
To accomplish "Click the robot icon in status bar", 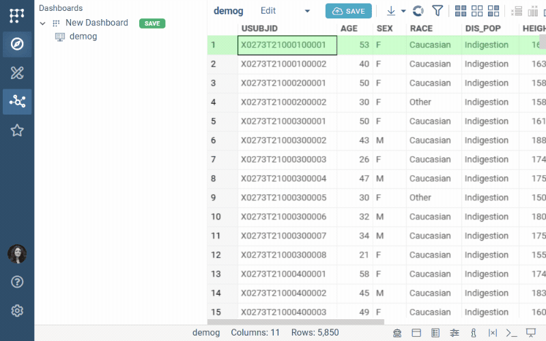I will coord(397,333).
